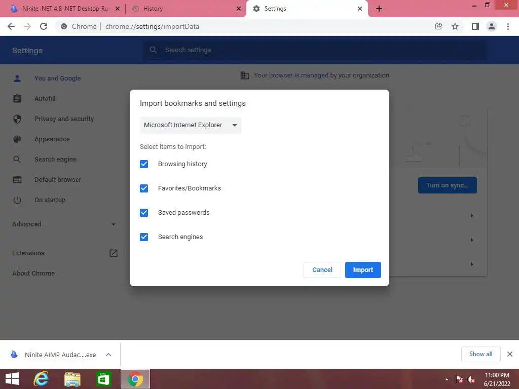
Task: Go to Search engine settings
Action: pyautogui.click(x=55, y=160)
